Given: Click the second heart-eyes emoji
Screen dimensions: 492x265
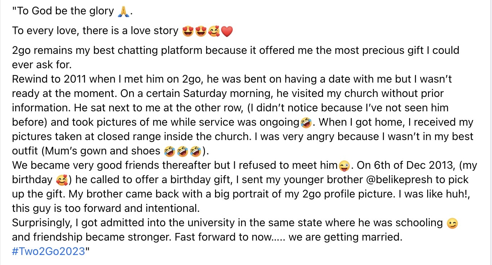Looking at the screenshot, I should 201,31.
